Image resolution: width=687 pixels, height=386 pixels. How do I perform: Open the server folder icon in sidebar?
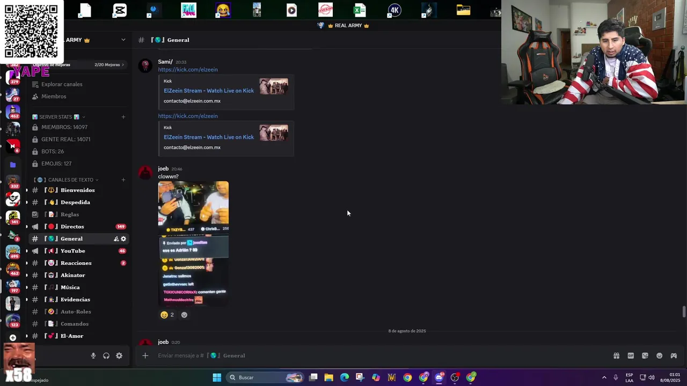[13, 165]
